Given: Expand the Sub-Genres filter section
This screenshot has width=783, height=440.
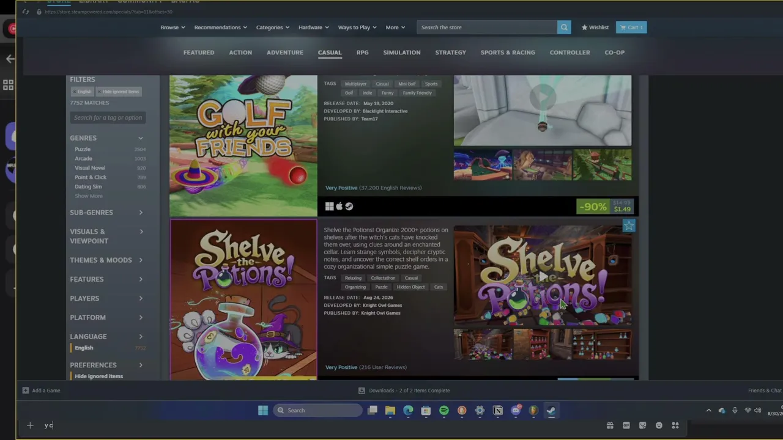Looking at the screenshot, I should point(107,213).
